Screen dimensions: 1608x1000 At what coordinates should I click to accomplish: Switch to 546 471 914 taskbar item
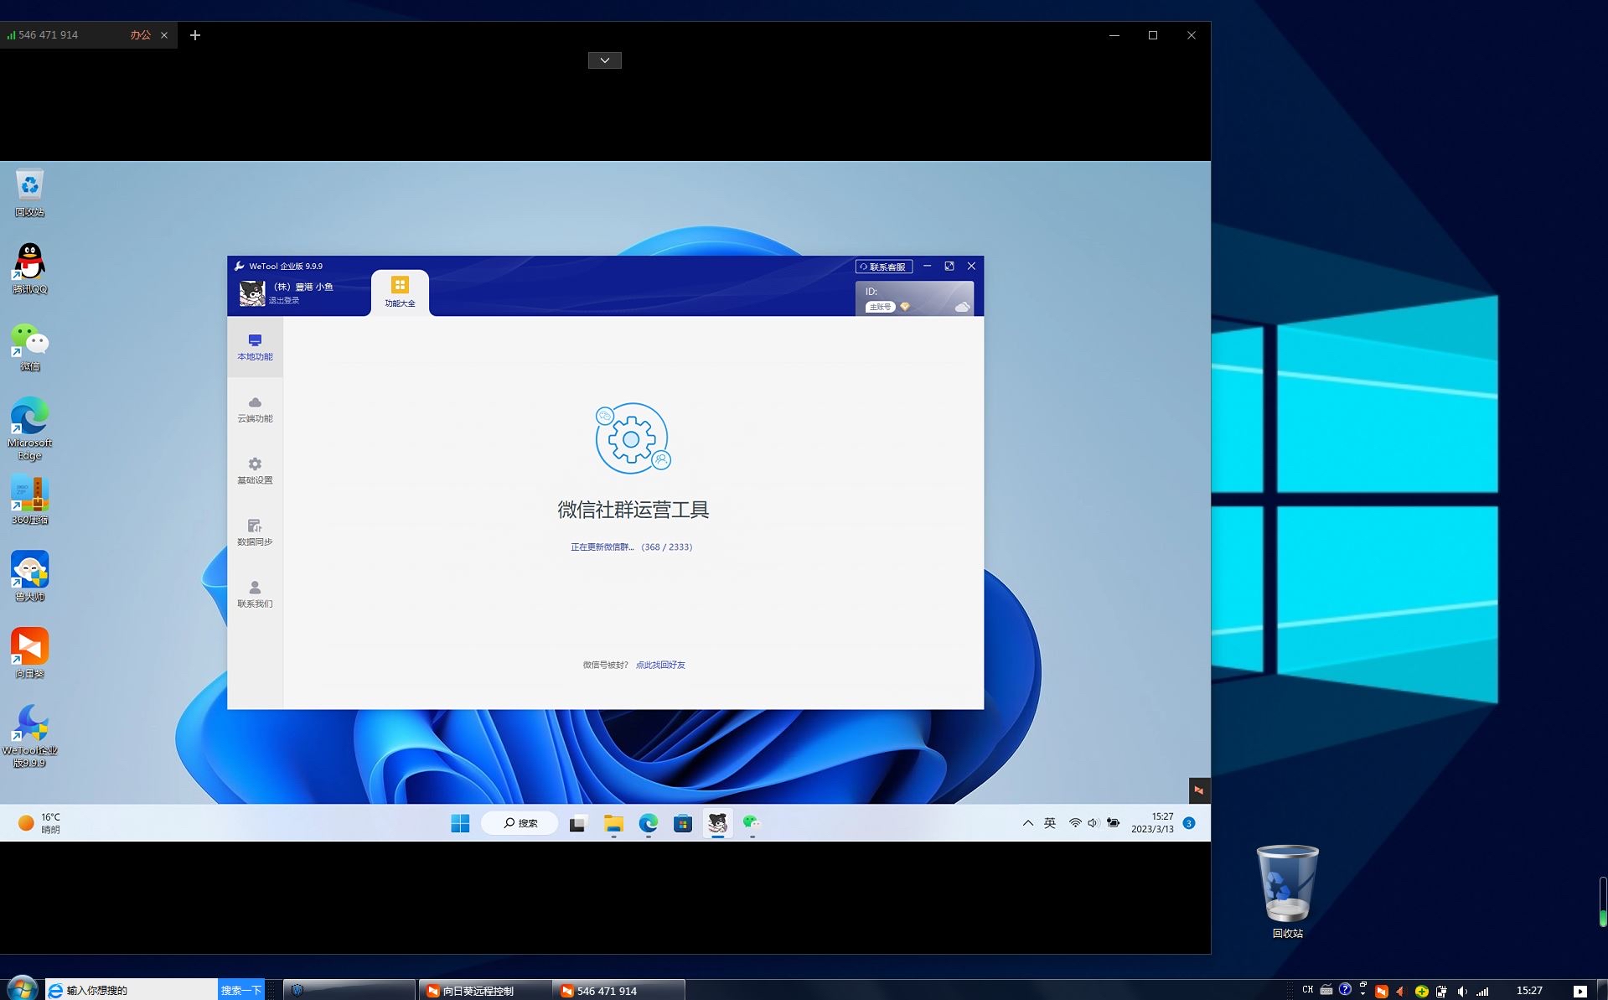[619, 990]
